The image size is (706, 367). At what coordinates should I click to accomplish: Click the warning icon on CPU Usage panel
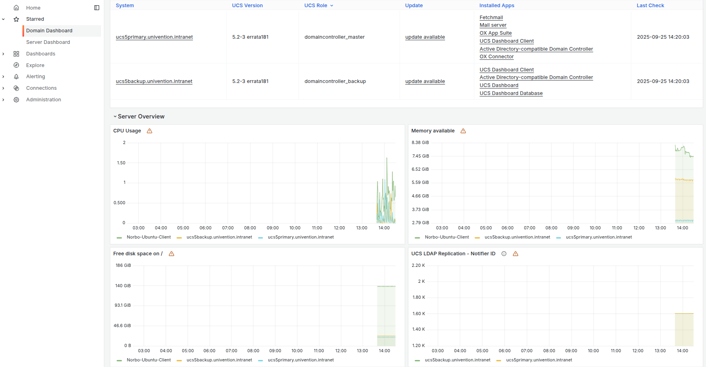tap(149, 130)
